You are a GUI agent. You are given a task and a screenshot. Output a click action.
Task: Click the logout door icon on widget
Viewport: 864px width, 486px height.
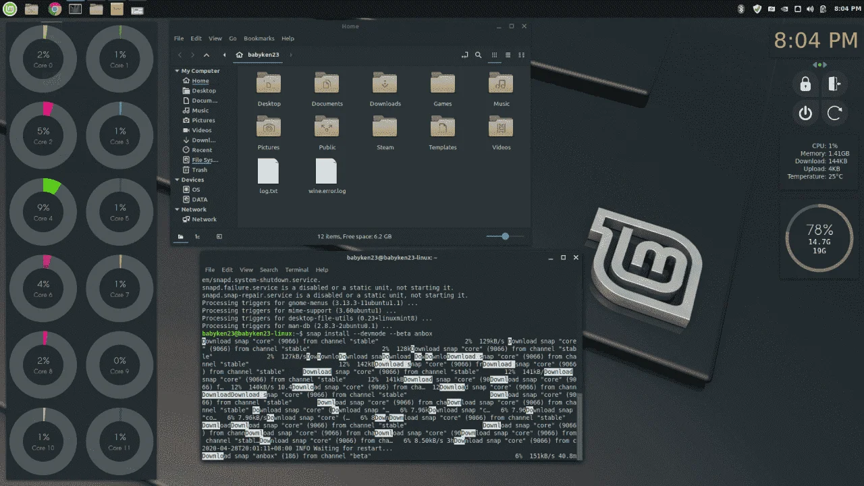[834, 84]
